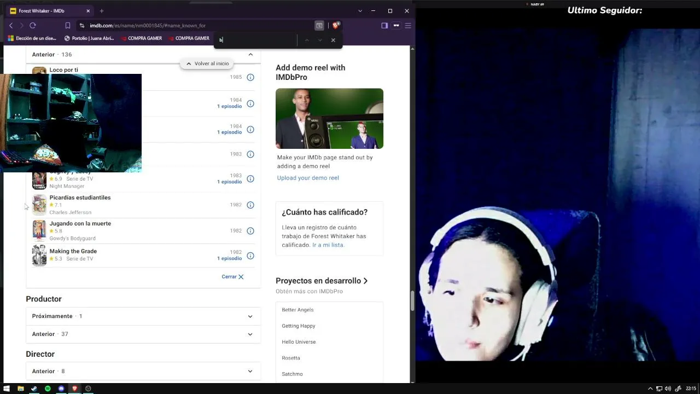Close the find-in-page bar
700x394 pixels.
pos(333,40)
